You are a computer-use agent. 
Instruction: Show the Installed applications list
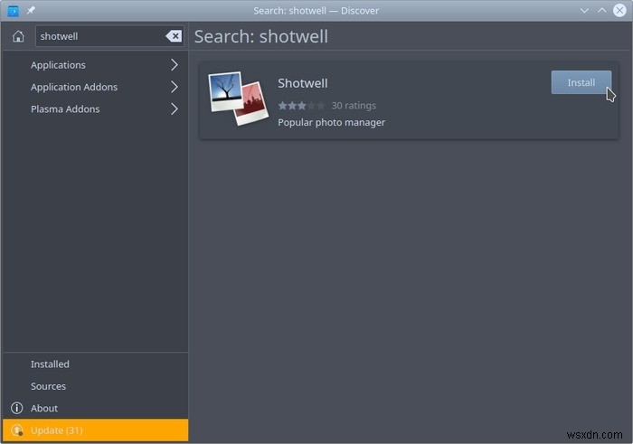pyautogui.click(x=95, y=364)
